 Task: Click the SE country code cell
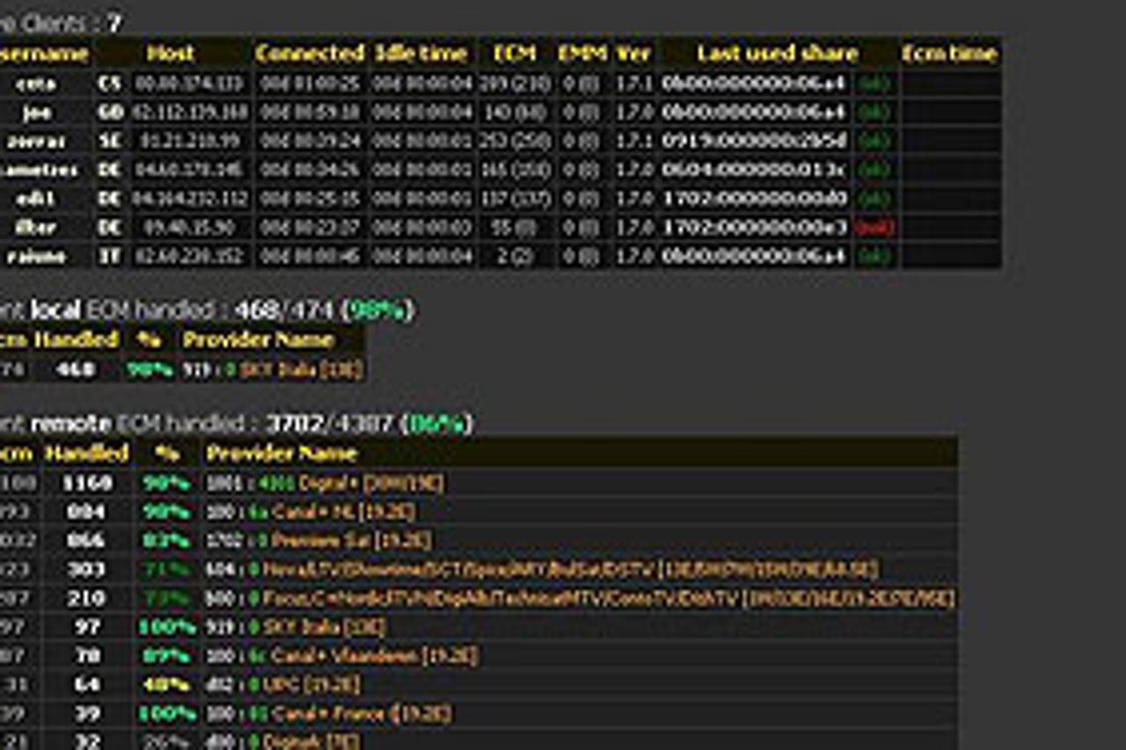pyautogui.click(x=110, y=142)
